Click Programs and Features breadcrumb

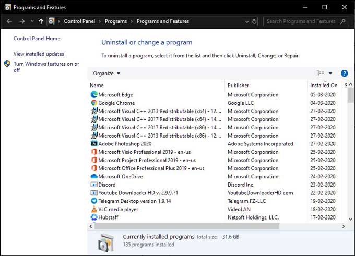tap(162, 21)
